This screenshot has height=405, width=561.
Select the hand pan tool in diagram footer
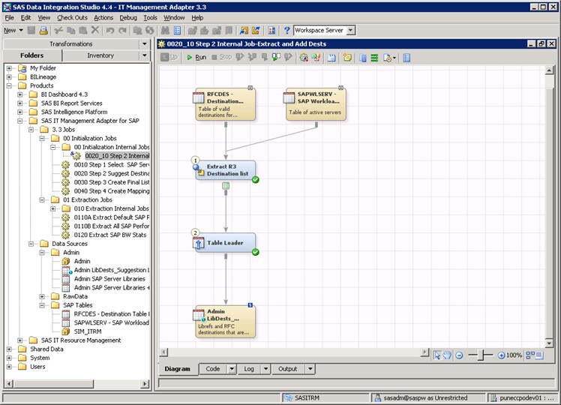(x=447, y=355)
